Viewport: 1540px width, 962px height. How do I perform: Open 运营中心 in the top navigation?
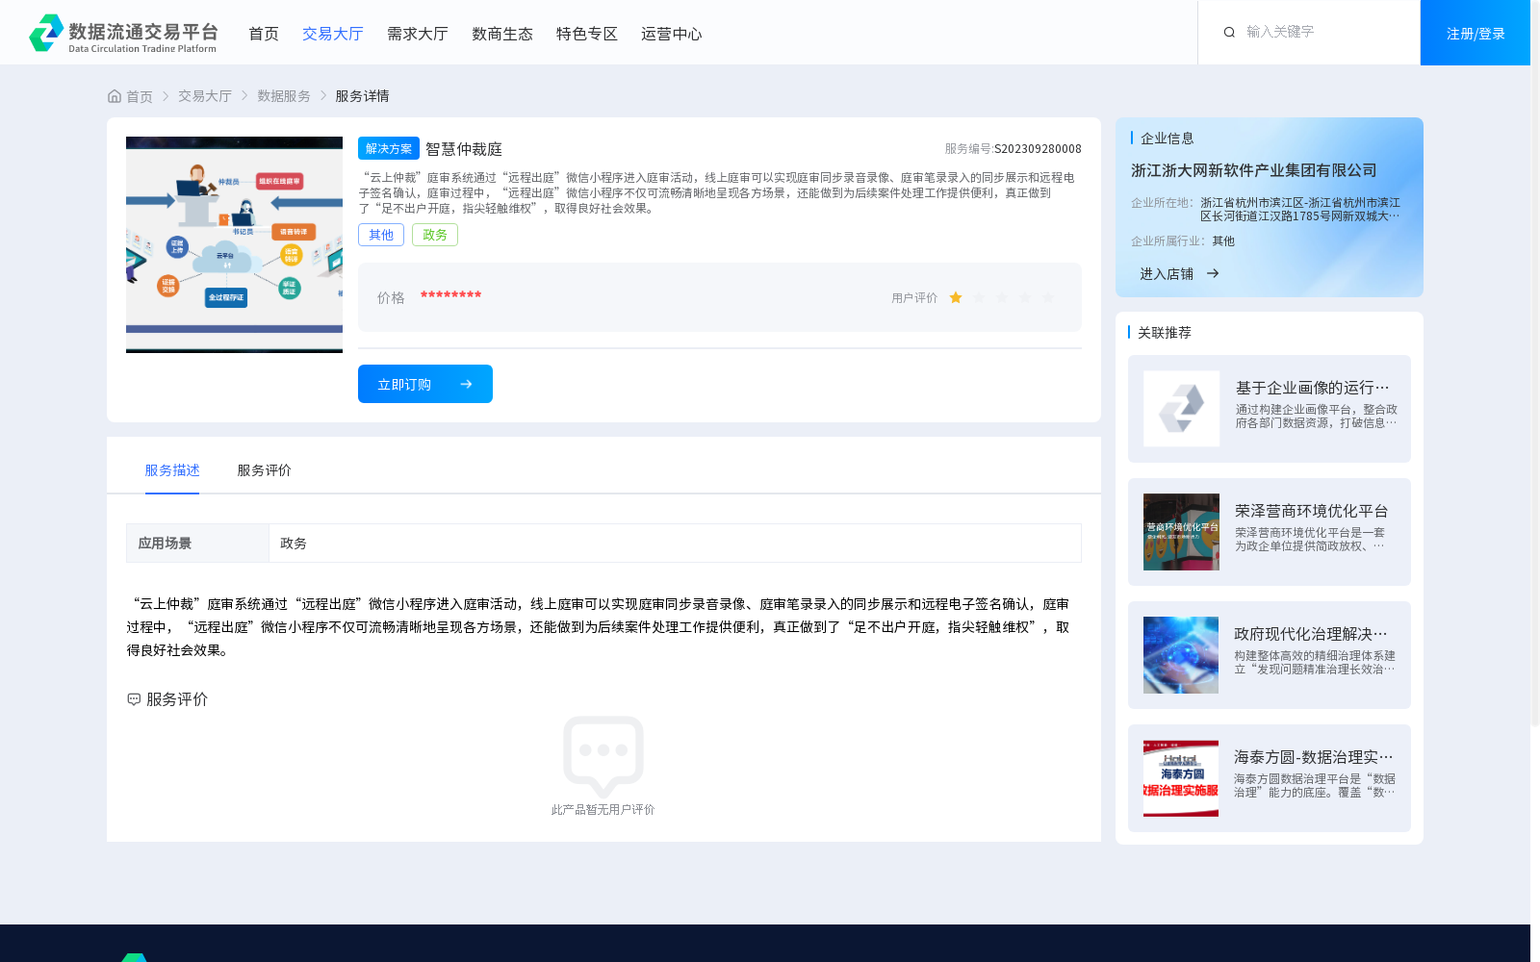pos(672,34)
